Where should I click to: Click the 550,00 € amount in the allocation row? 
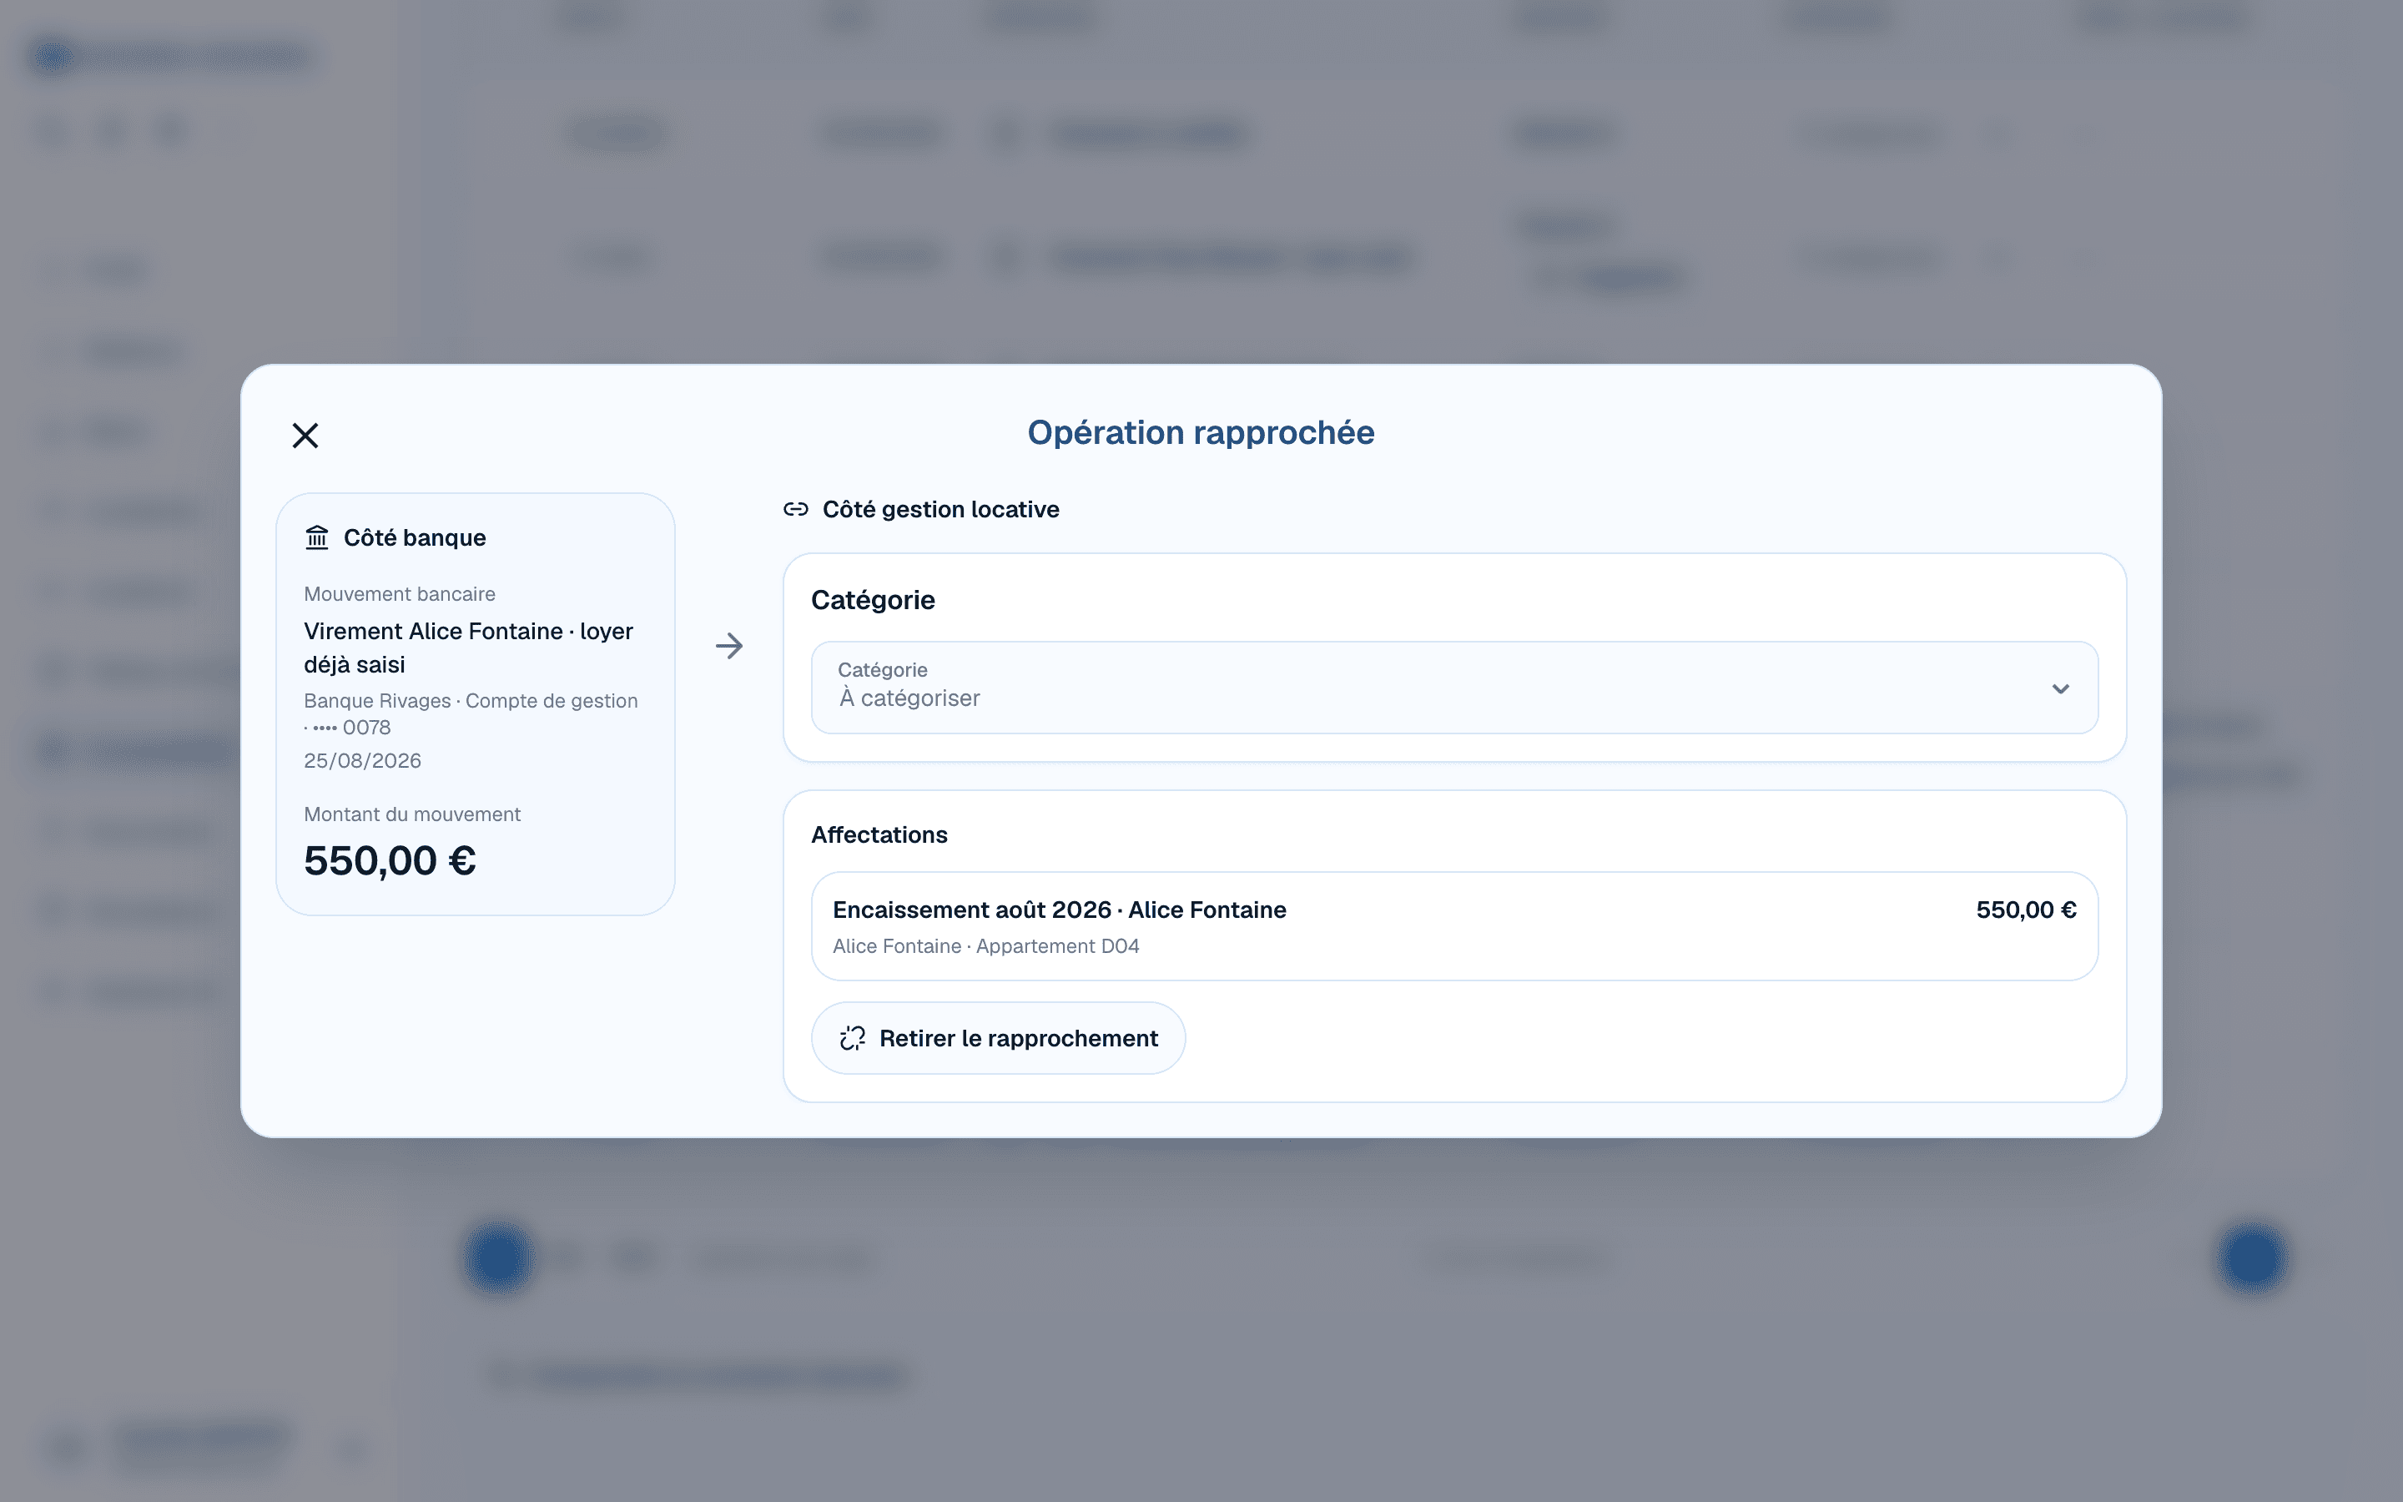pos(2026,910)
